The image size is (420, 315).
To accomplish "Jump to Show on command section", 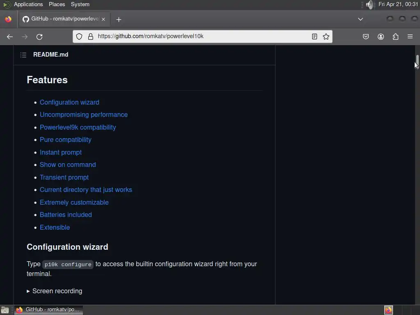I will pos(68,165).
